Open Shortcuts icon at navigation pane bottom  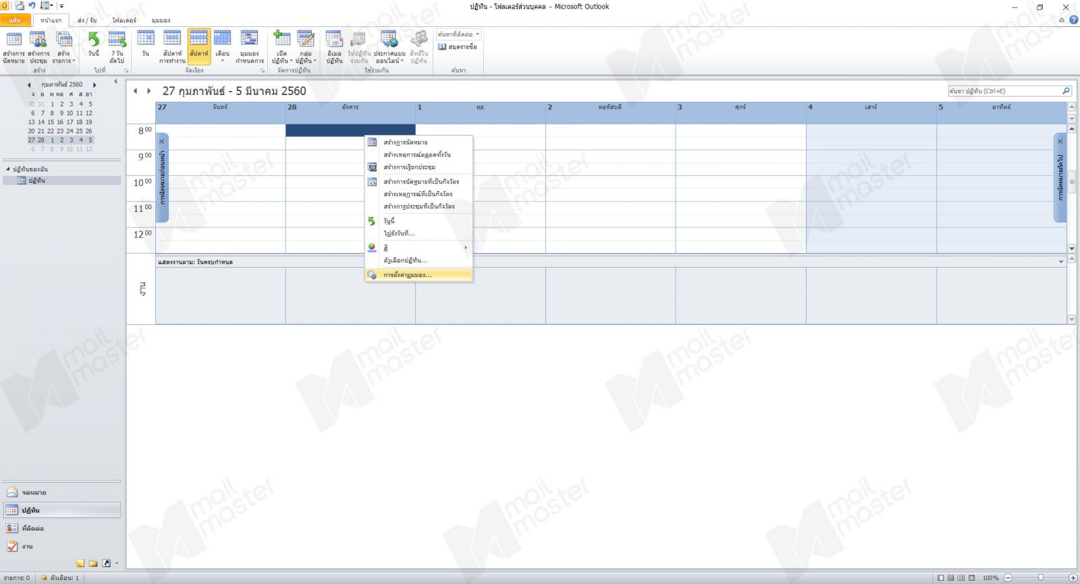coord(106,563)
